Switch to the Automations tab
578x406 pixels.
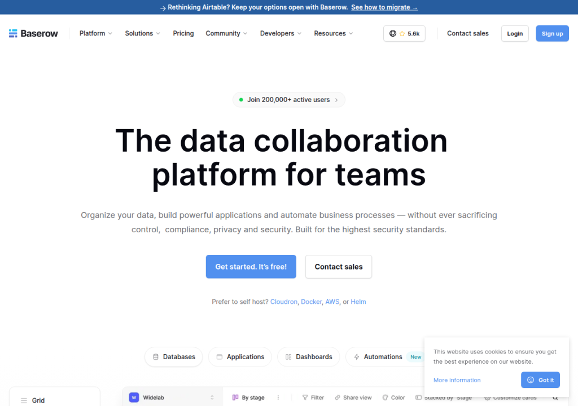[x=385, y=357]
